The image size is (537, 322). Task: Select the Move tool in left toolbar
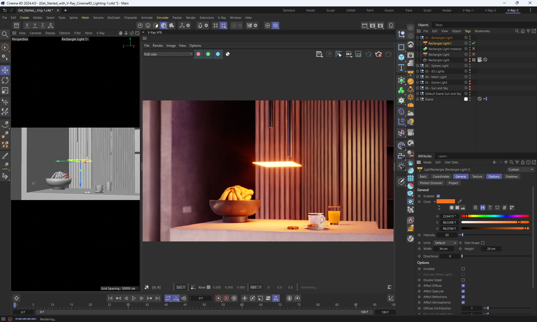(x=5, y=70)
